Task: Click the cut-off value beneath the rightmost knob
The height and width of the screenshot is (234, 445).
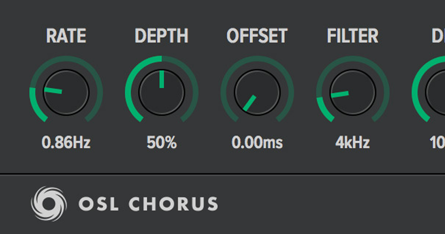Action: pos(437,143)
